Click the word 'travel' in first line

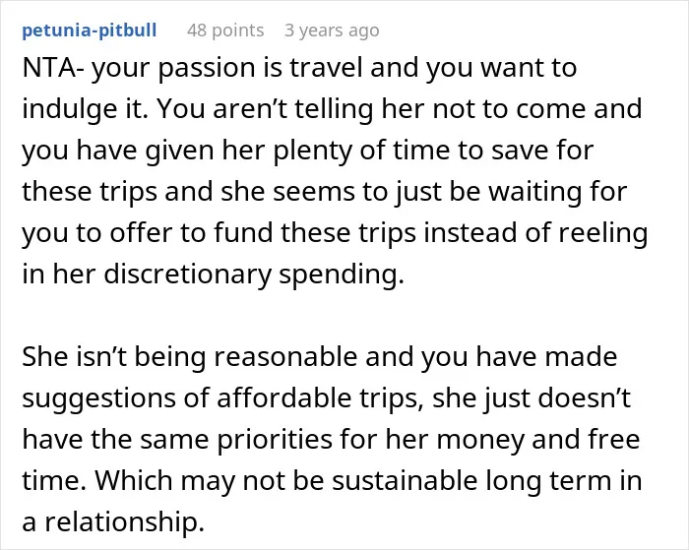click(x=326, y=68)
